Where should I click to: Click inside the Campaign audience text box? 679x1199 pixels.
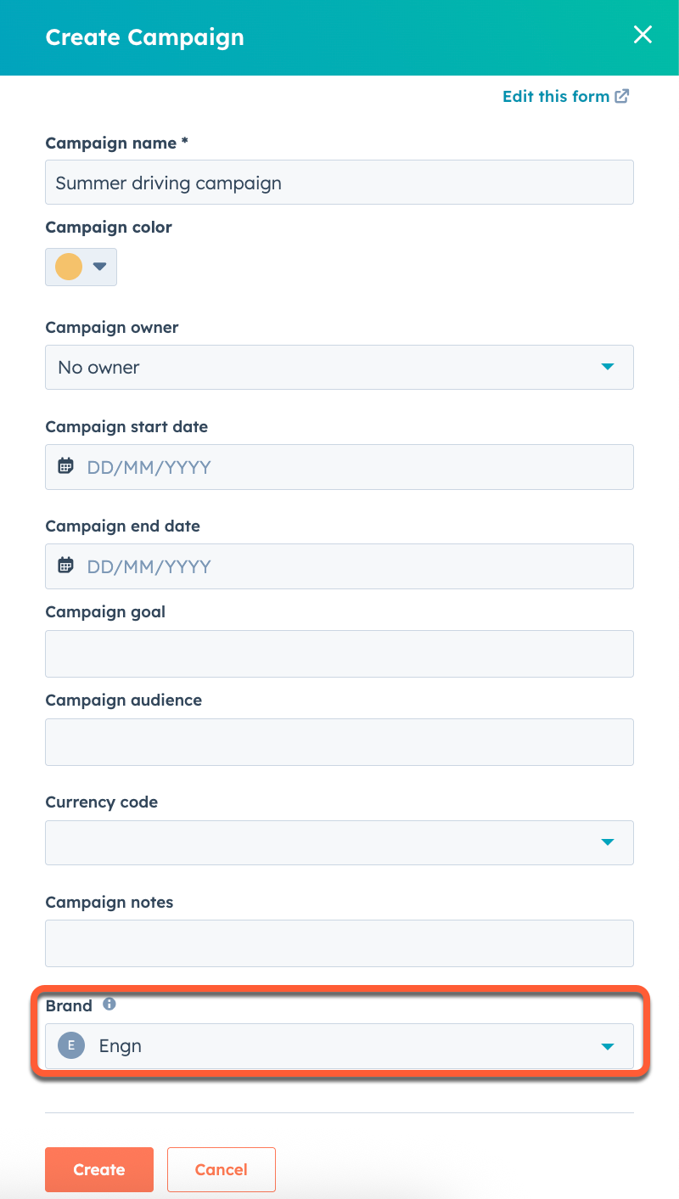[x=339, y=741]
